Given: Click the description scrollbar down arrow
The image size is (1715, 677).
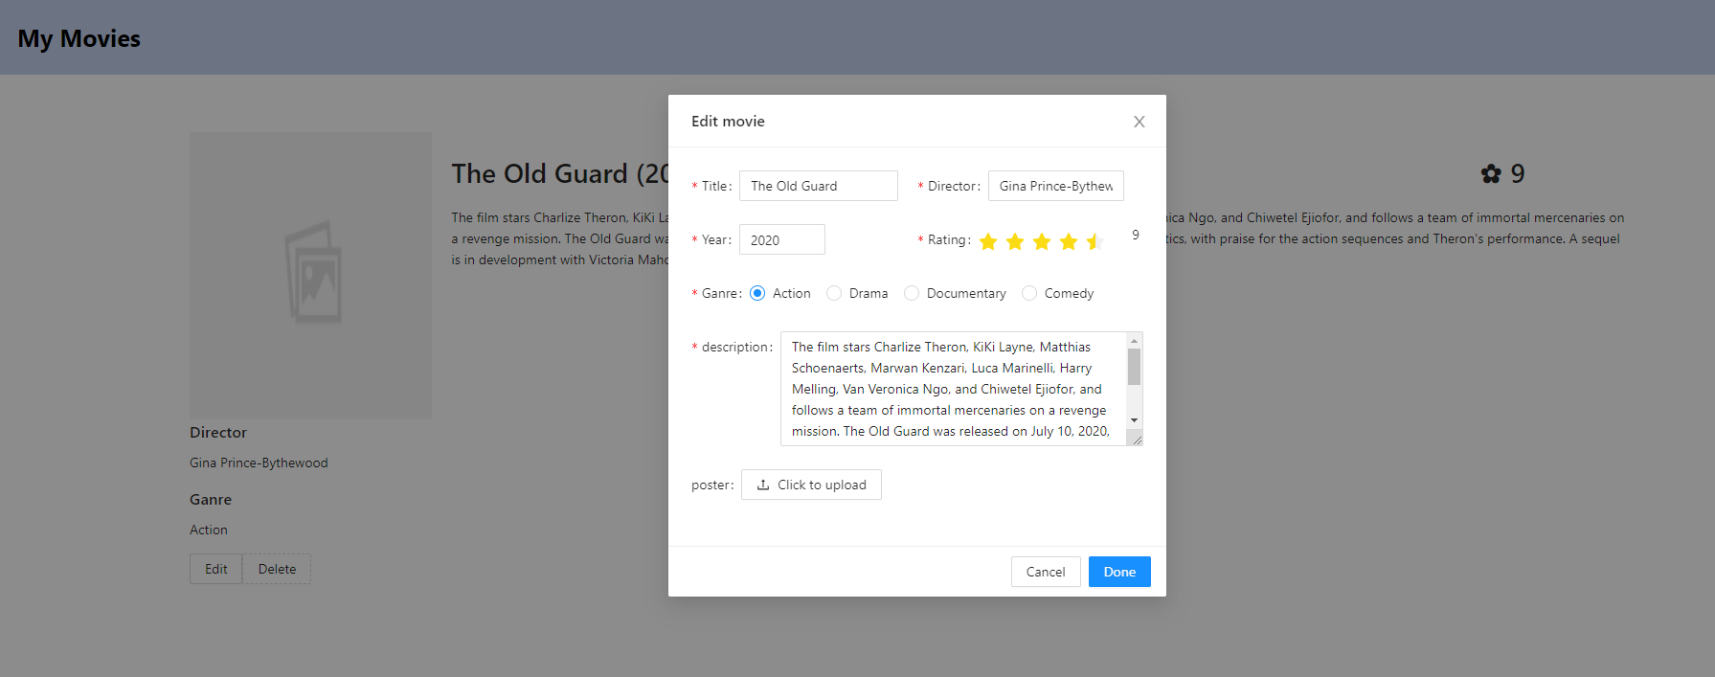Looking at the screenshot, I should point(1135,420).
